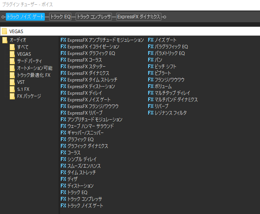260x214 pixels.
Task: Select the フランジ/ワウワウ plugin (non-ExpressFX)
Action: coord(166,80)
